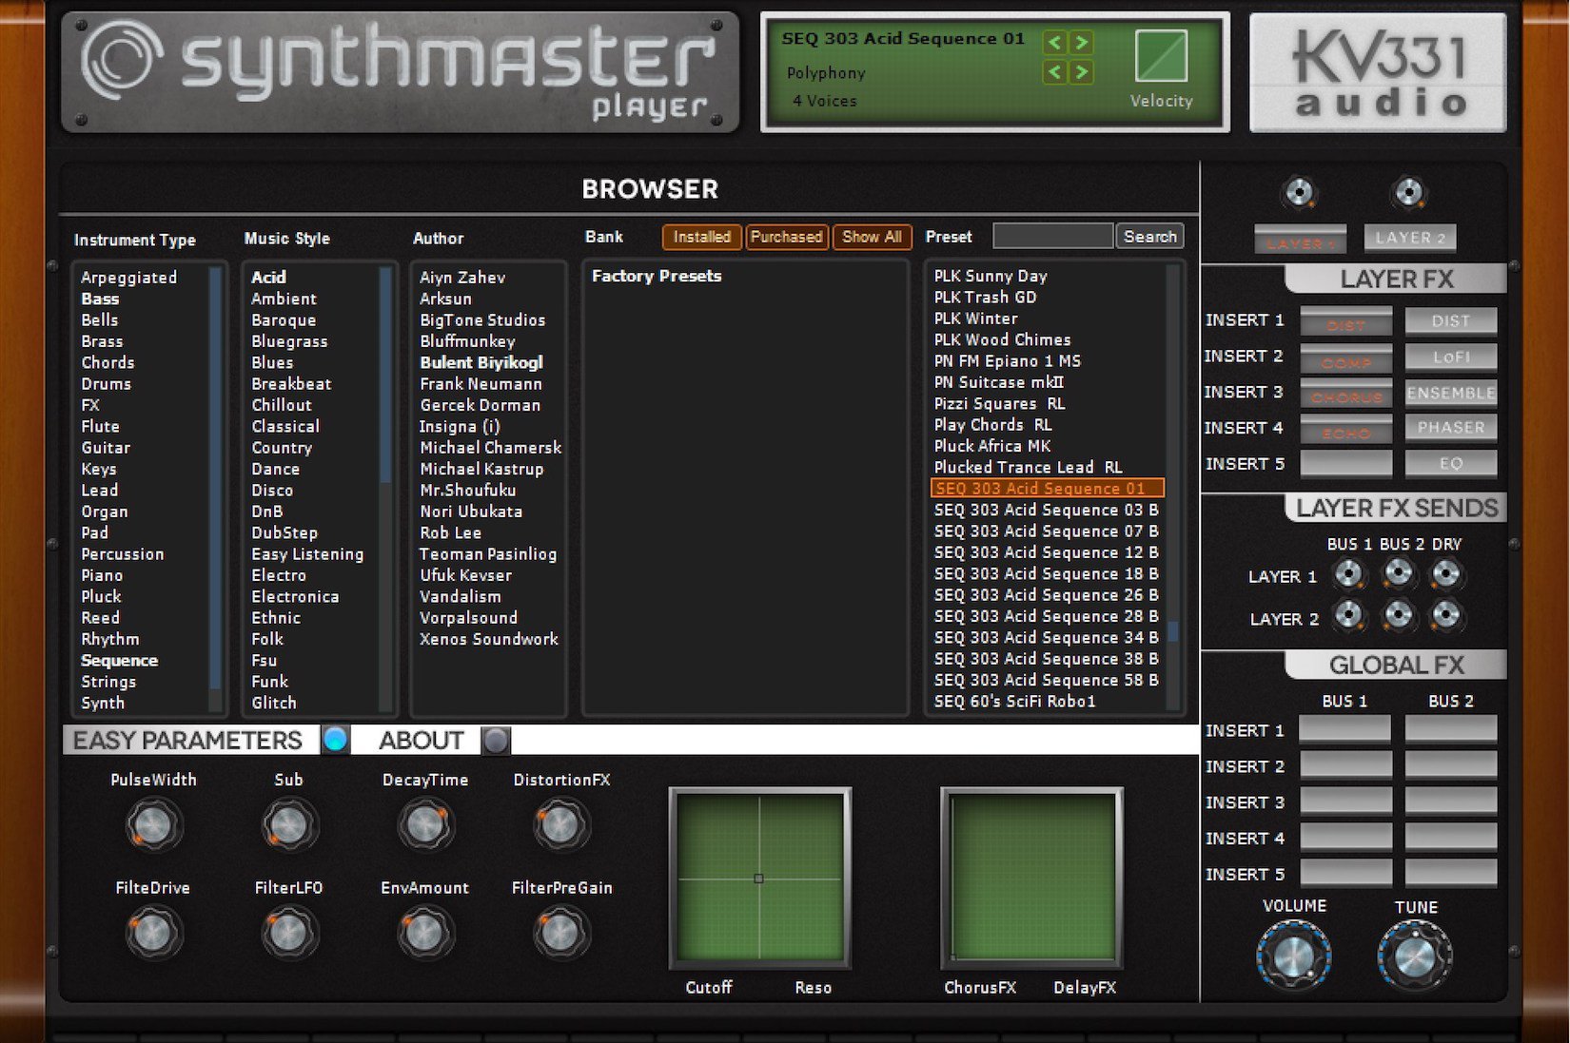Viewport: 1570px width, 1043px height.
Task: Toggle Layer 2 DIST insert
Action: point(1451,320)
